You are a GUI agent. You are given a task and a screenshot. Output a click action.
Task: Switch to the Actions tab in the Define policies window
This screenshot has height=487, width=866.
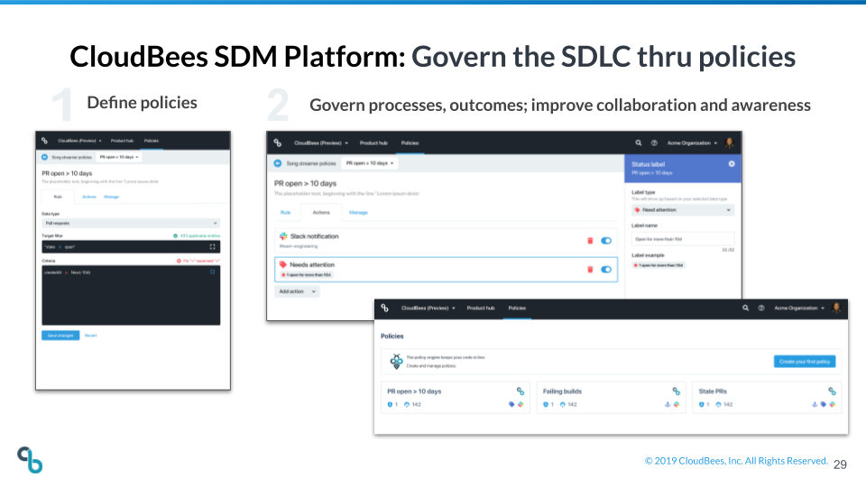[x=89, y=198]
